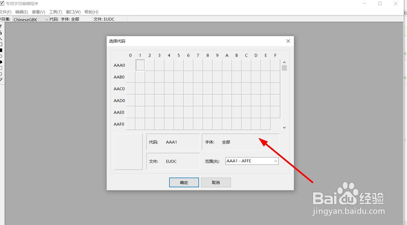Select the Brush tool

pyautogui.click(x=1, y=32)
